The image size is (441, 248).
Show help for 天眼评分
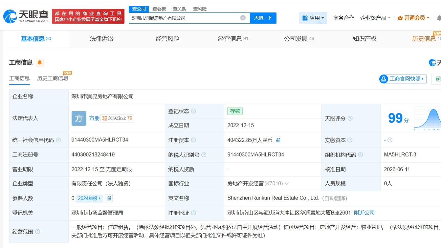350,118
